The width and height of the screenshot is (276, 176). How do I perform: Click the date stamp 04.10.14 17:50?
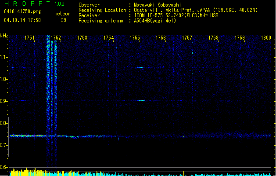click(22, 20)
